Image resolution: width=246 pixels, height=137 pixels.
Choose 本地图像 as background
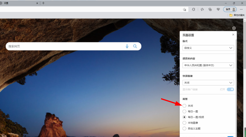coord(184,123)
